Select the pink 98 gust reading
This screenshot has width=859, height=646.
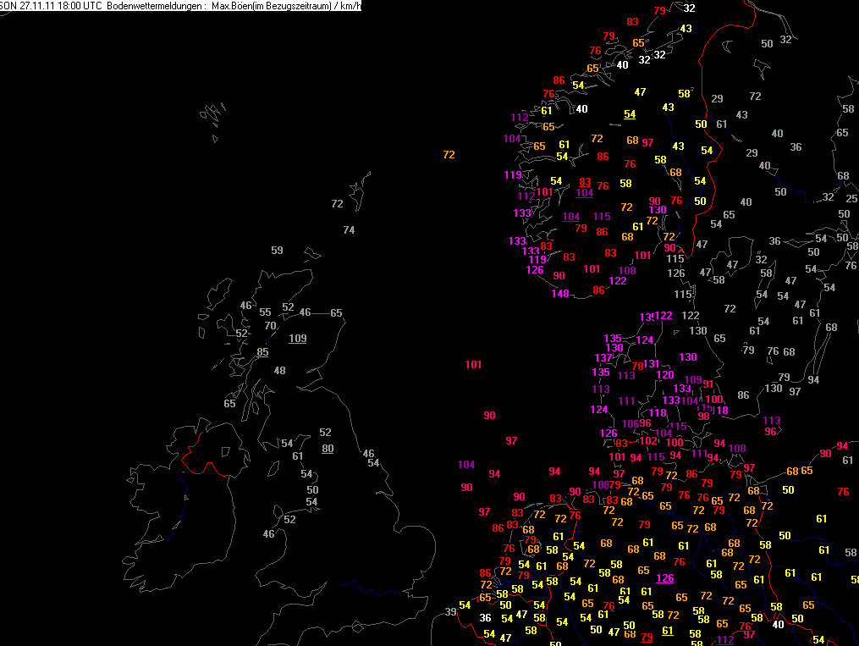[x=704, y=417]
